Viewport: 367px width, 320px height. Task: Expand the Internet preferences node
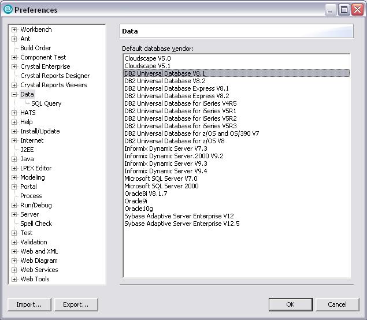click(x=14, y=140)
